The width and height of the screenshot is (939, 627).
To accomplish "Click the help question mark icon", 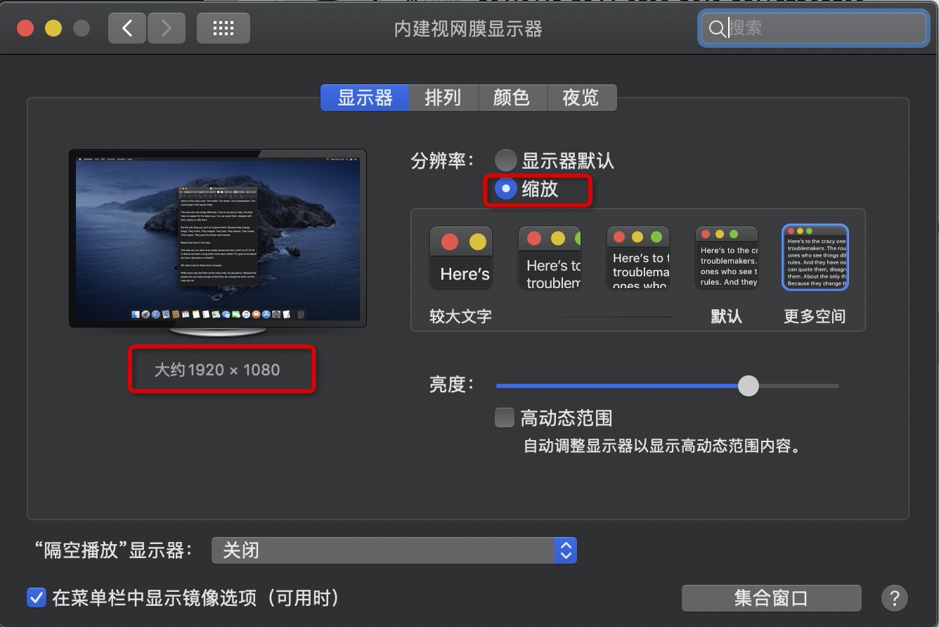I will pos(894,597).
